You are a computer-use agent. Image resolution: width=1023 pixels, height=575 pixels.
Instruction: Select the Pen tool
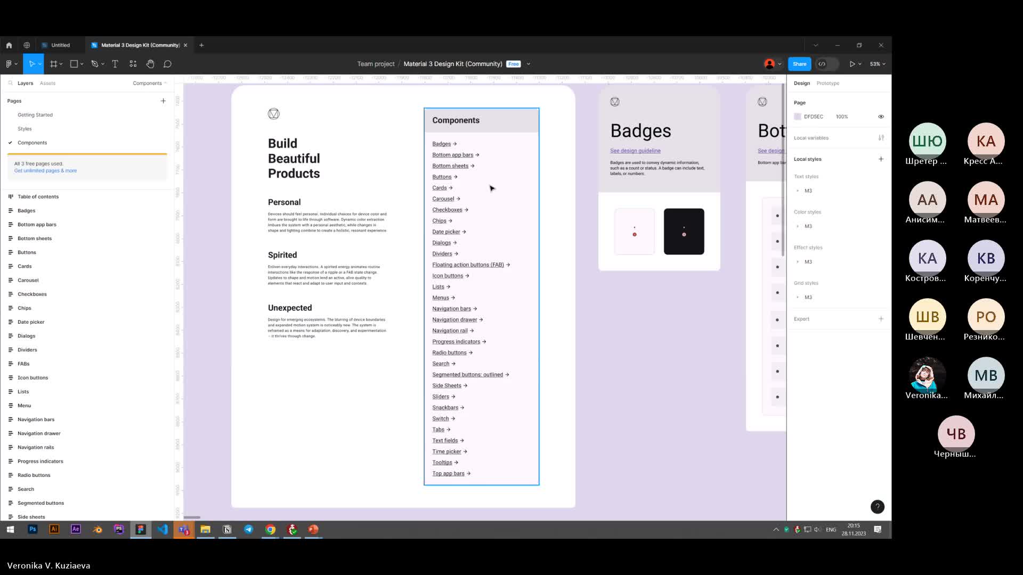point(94,64)
